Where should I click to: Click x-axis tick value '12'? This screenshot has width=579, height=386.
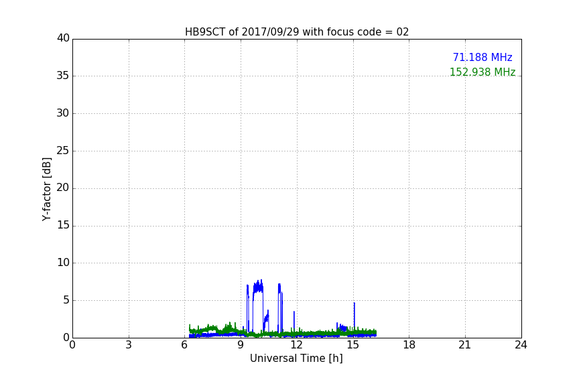296,345
